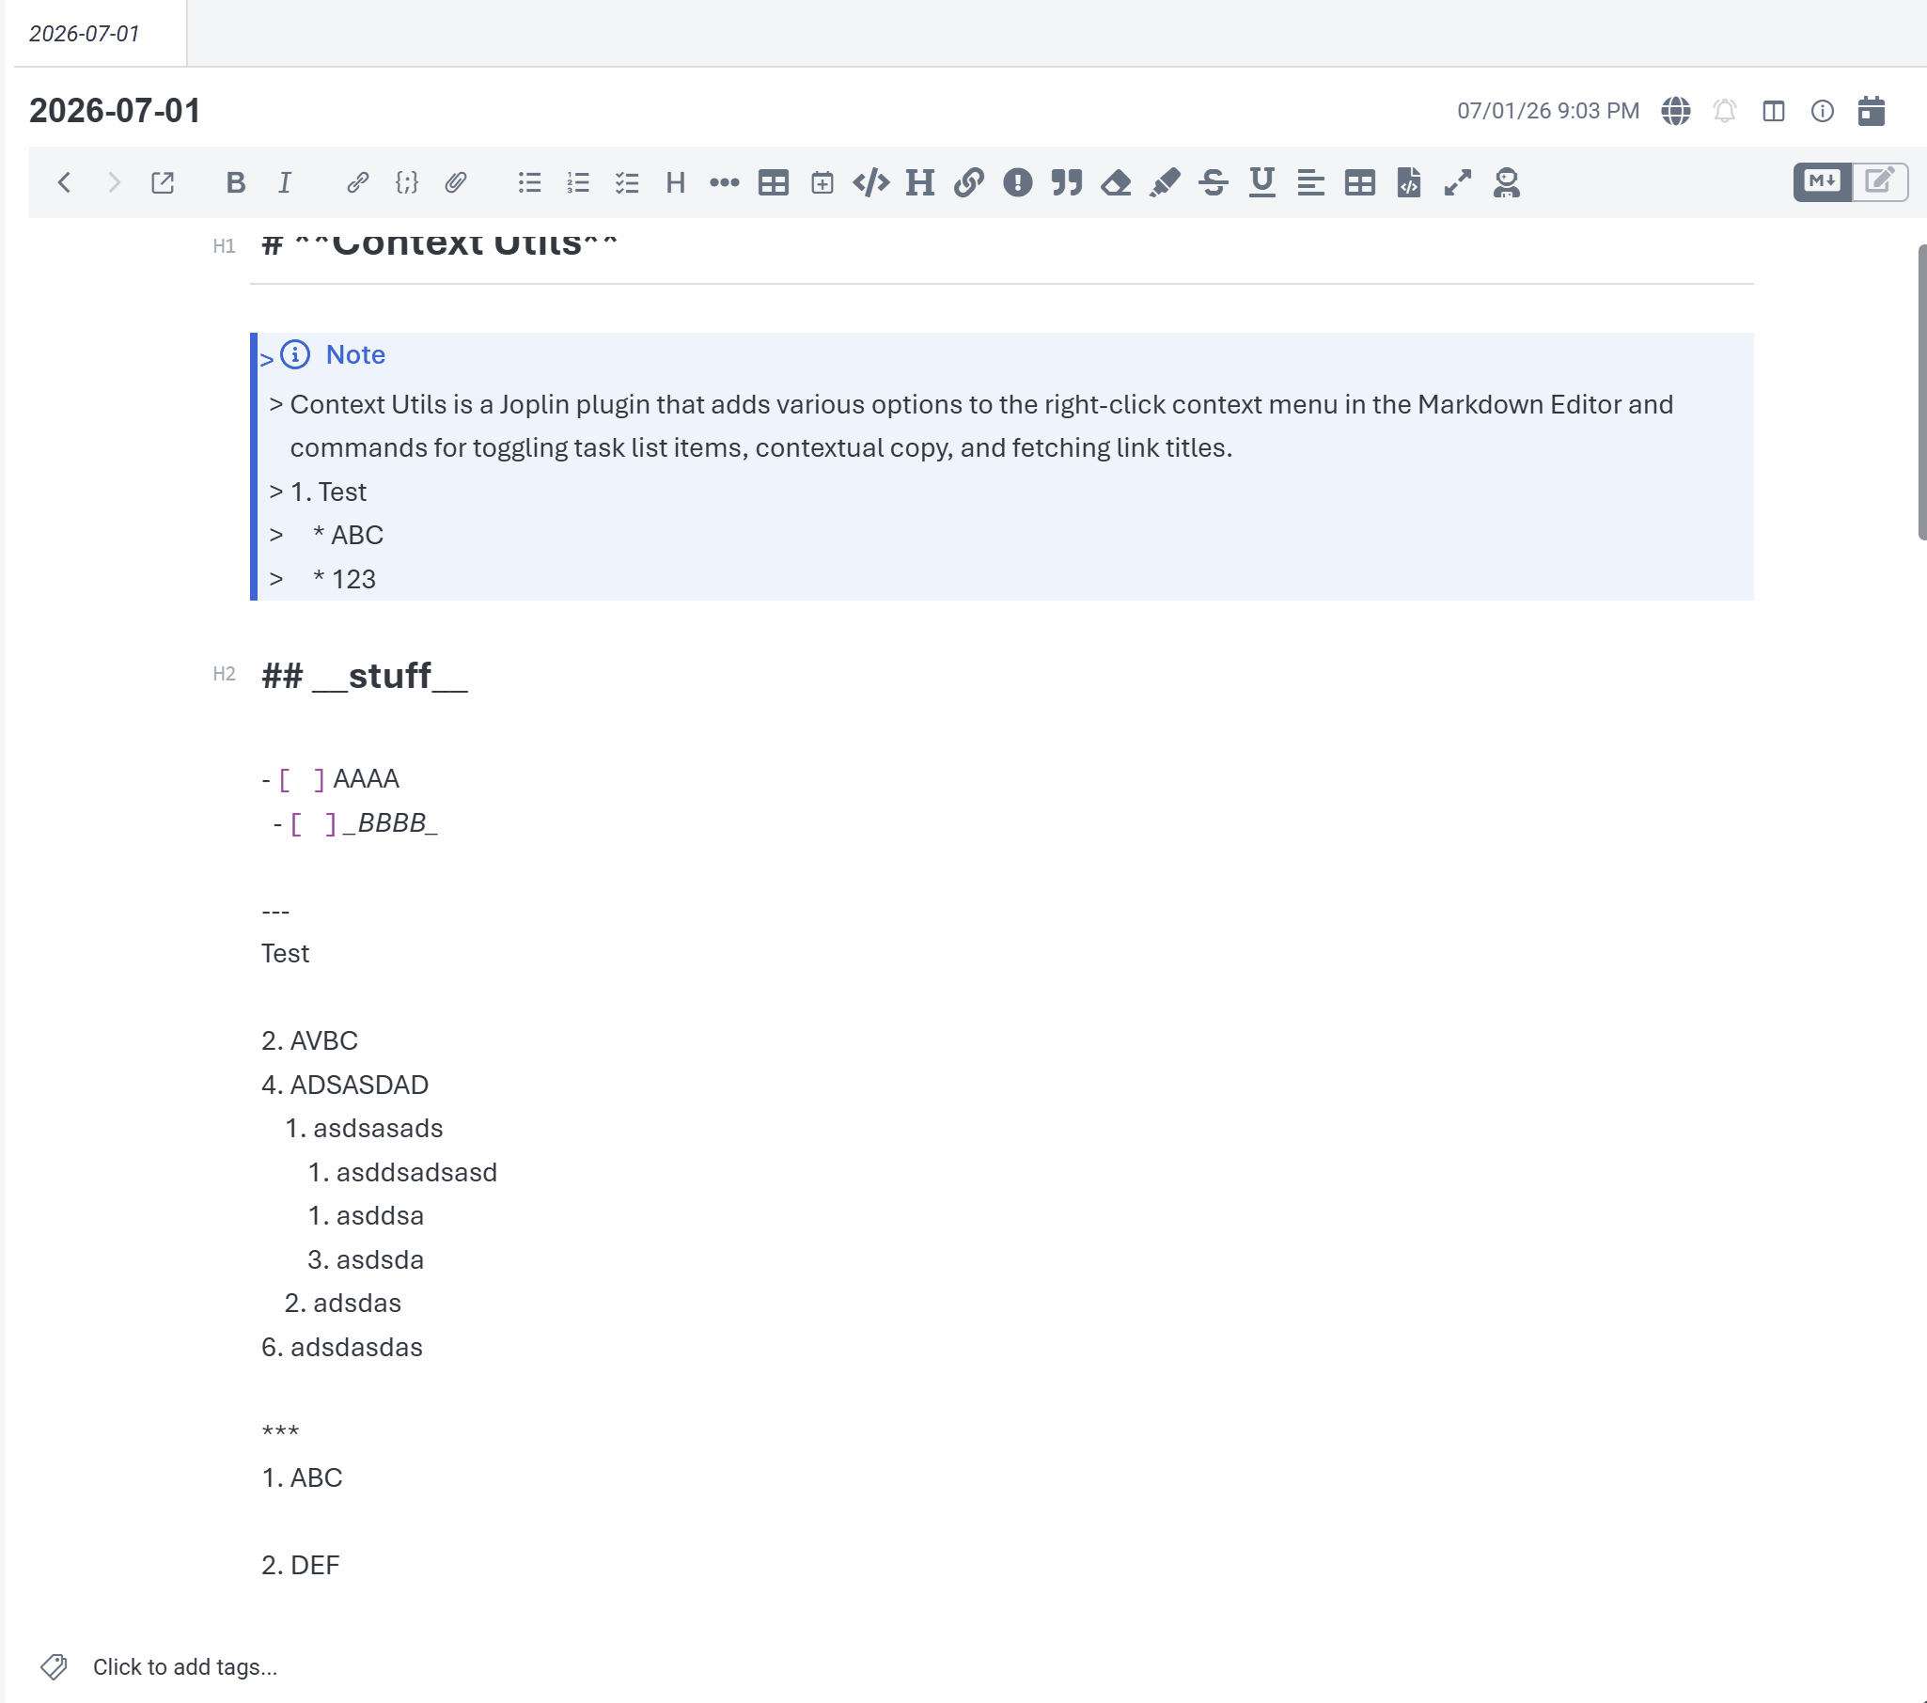Check the _BBBB_ task checkbox

(x=313, y=823)
